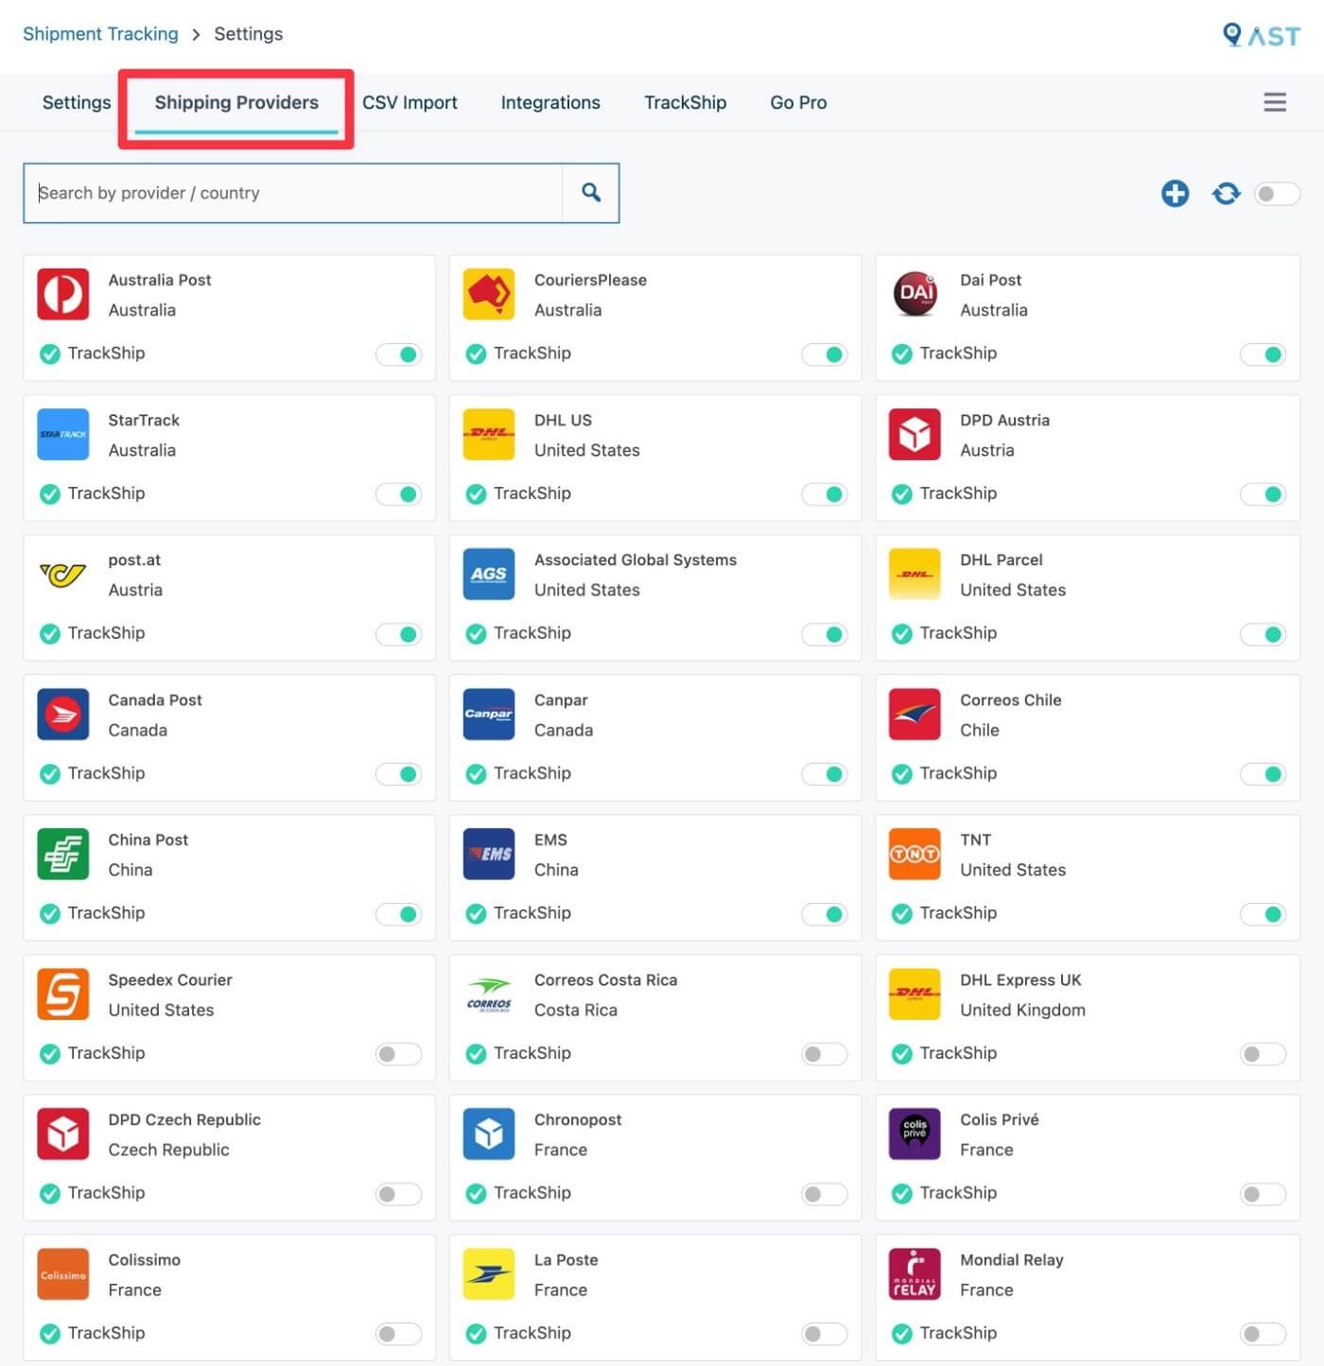
Task: Click the China Post logo icon
Action: 62,854
